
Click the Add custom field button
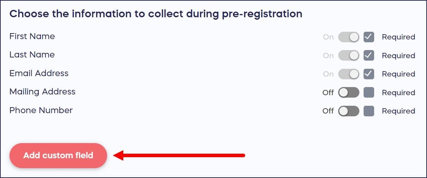click(x=58, y=155)
